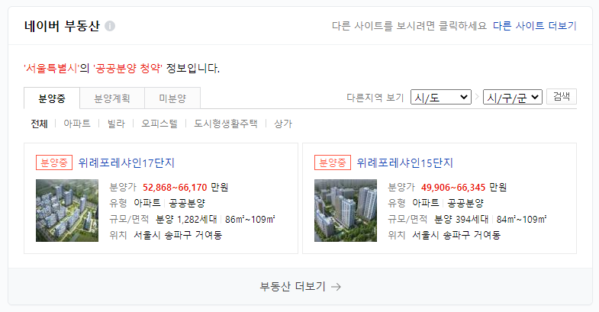Click the 위례포레샤인17단지 thumbnail image

click(67, 211)
